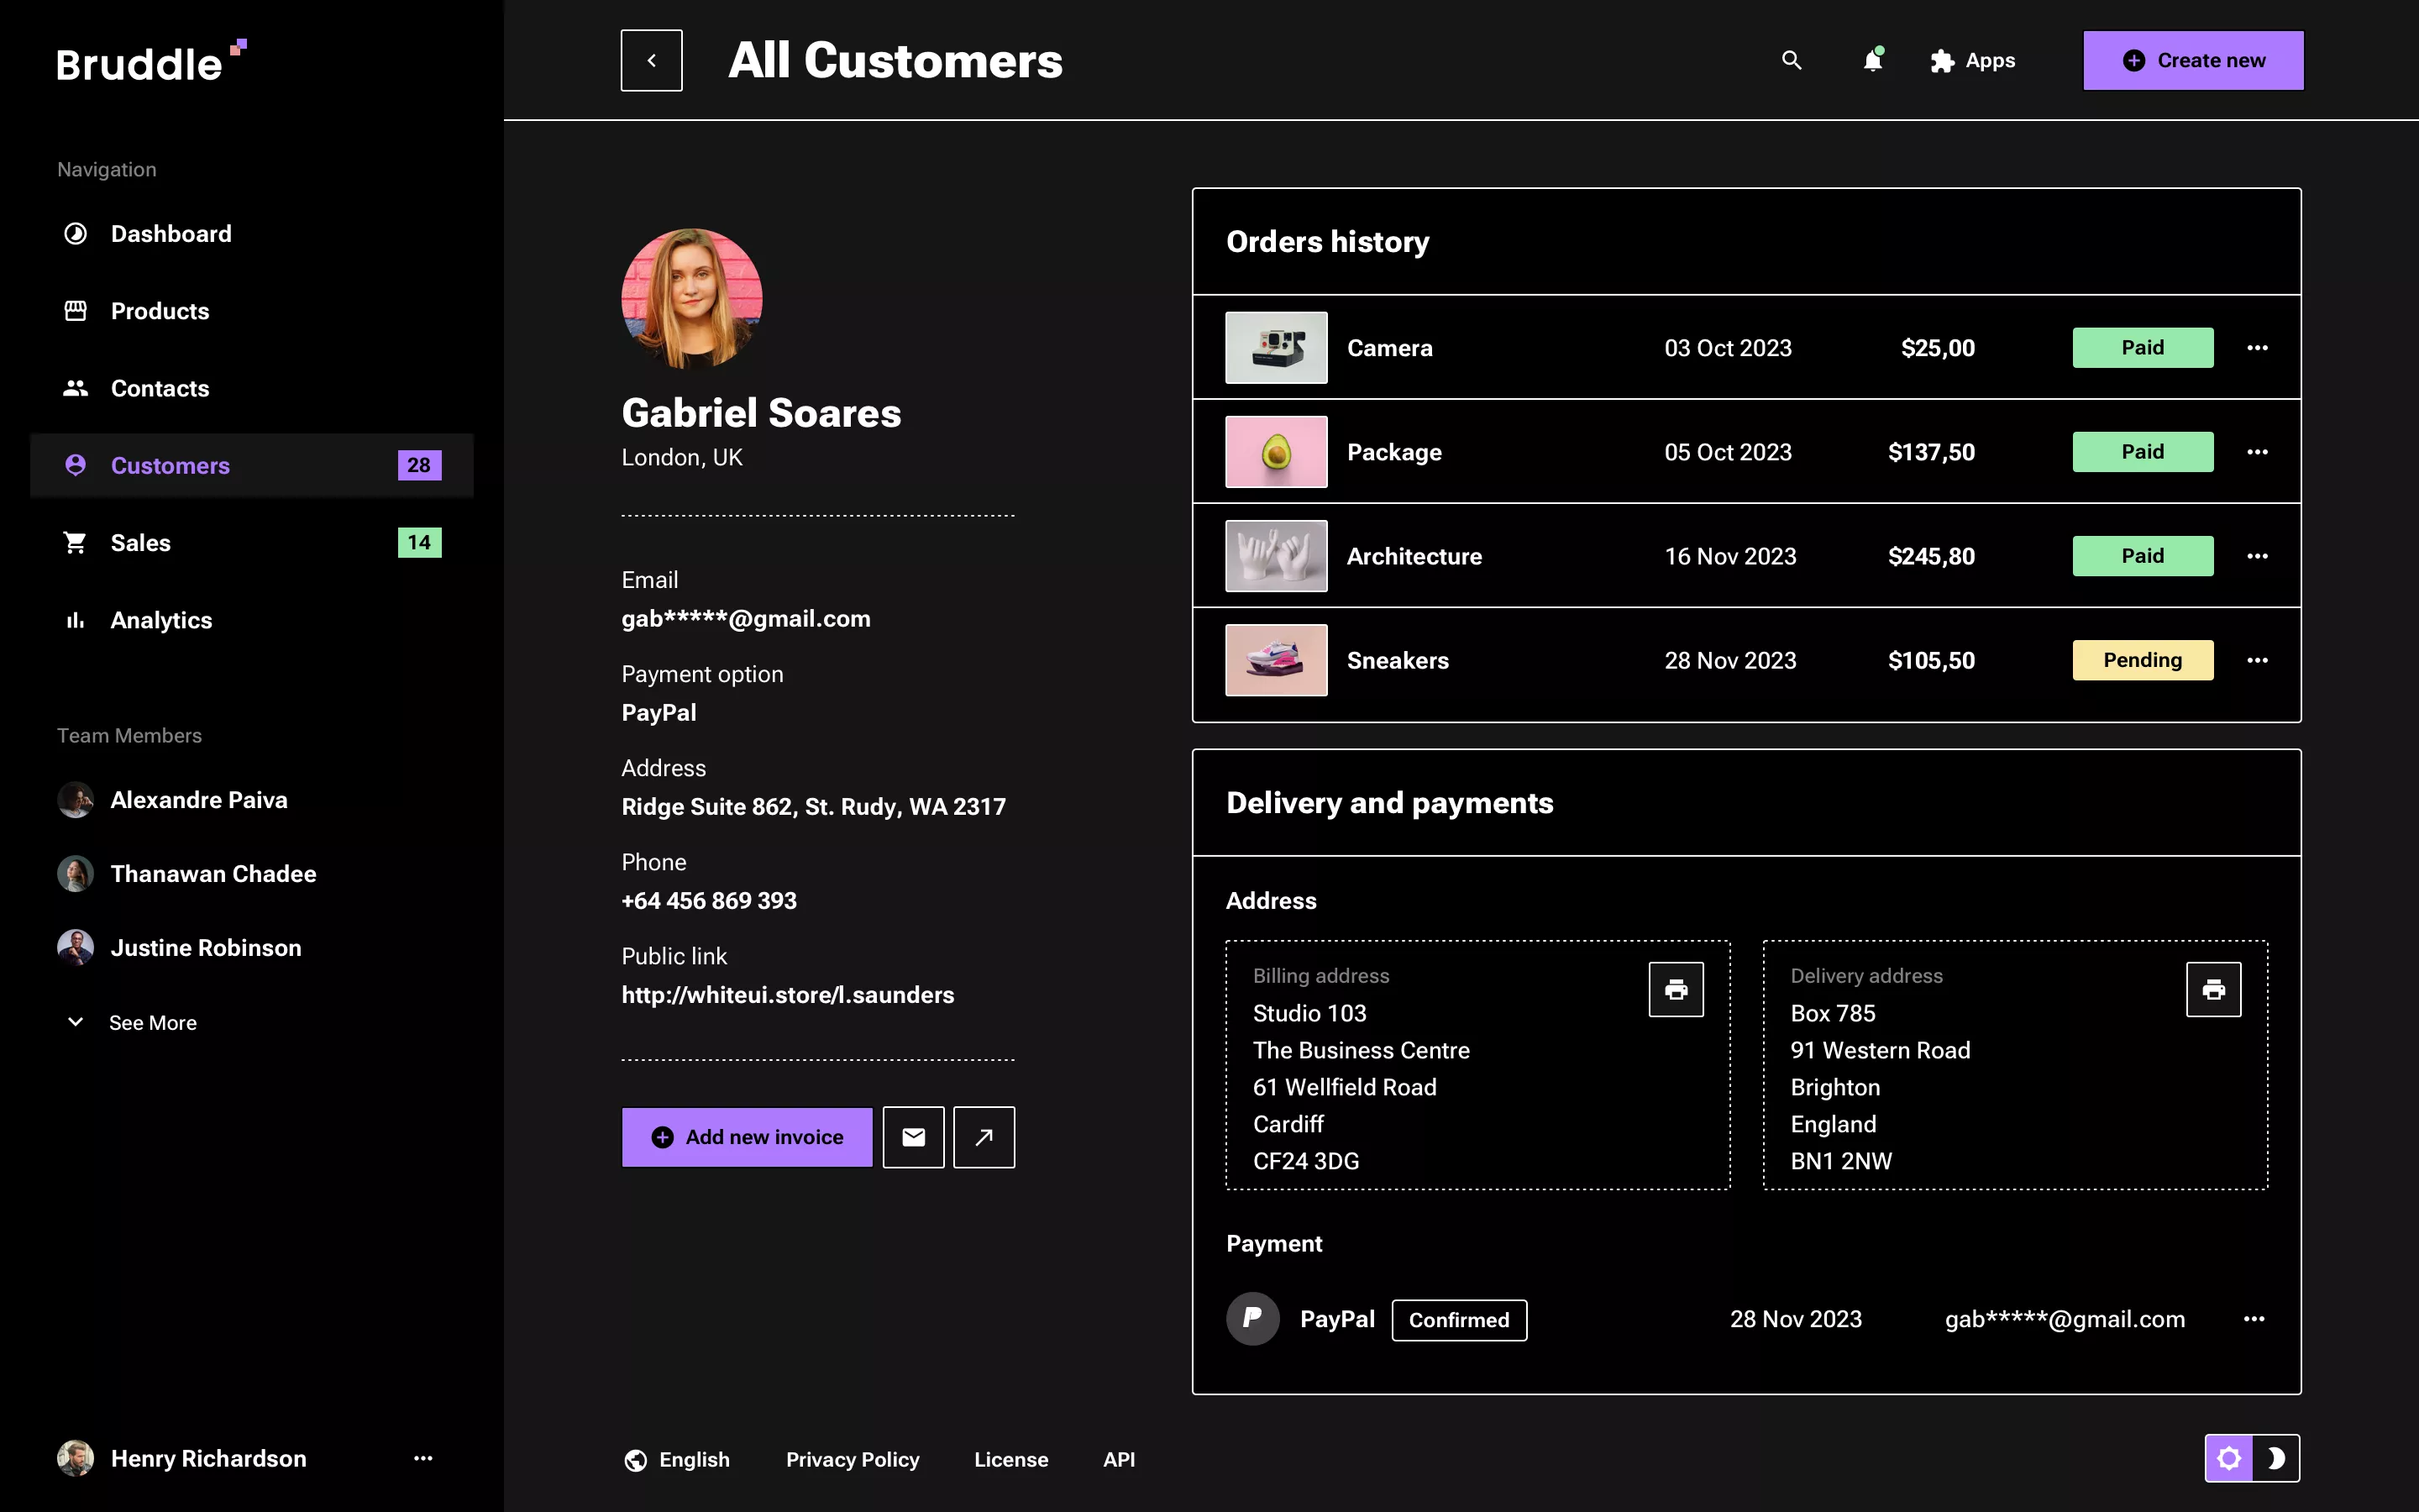Send an email via the envelope icon
2419x1512 pixels.
913,1137
